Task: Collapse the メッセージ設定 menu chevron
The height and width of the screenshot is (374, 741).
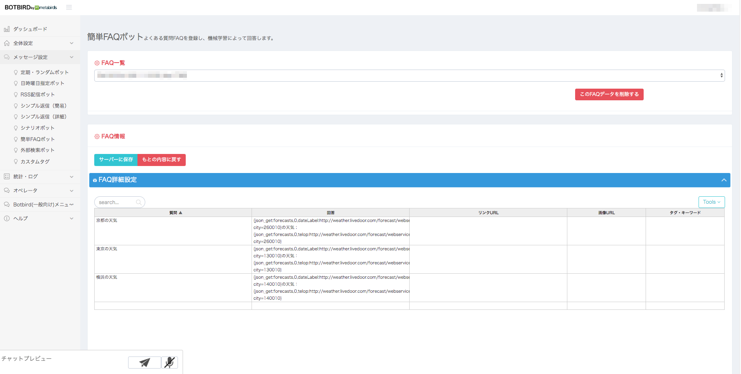Action: tap(72, 57)
